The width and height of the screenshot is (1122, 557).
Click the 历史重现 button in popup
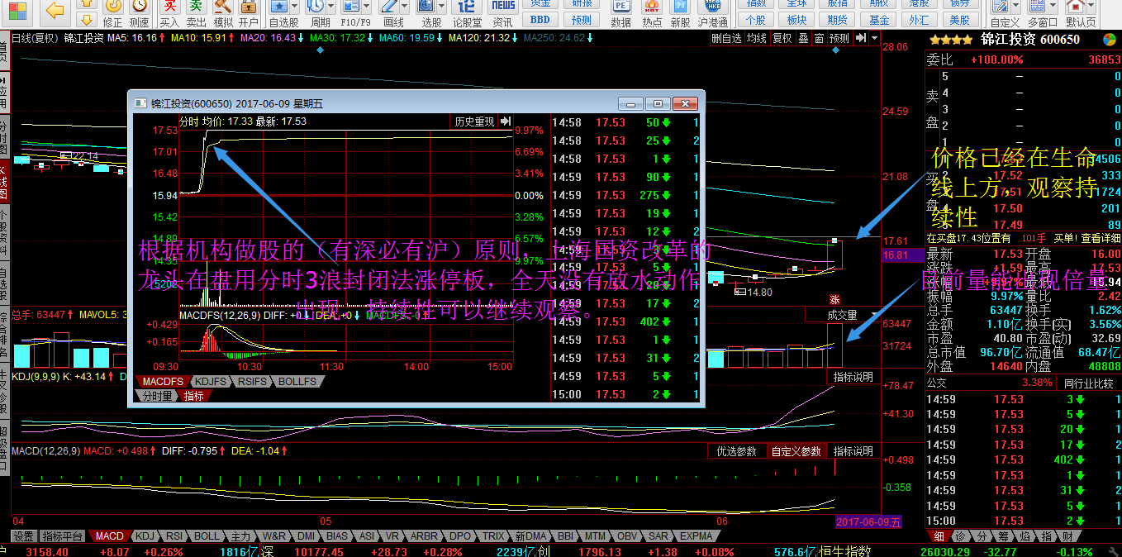[474, 121]
